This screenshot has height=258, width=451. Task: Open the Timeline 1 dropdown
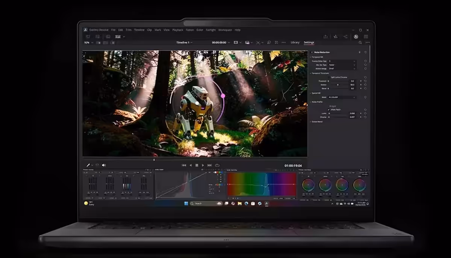pyautogui.click(x=185, y=42)
